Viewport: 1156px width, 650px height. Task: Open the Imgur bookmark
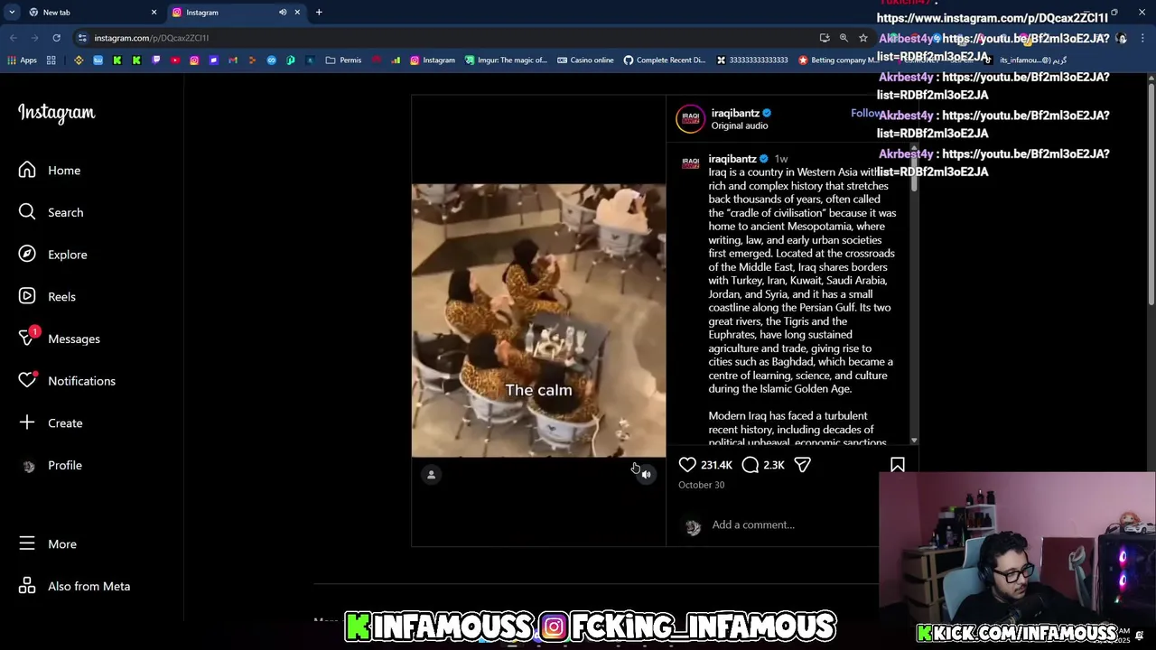[506, 60]
